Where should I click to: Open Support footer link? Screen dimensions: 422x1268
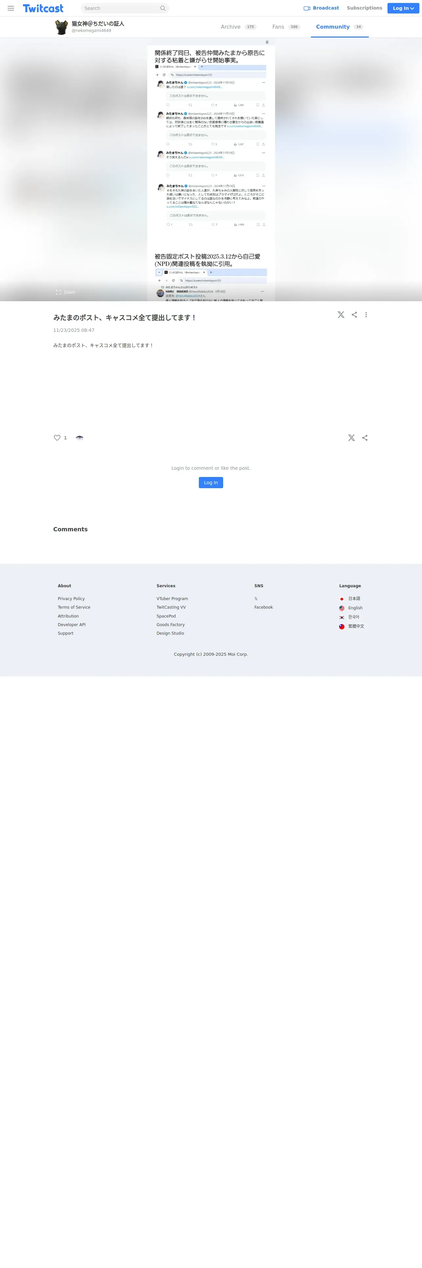[x=65, y=634]
